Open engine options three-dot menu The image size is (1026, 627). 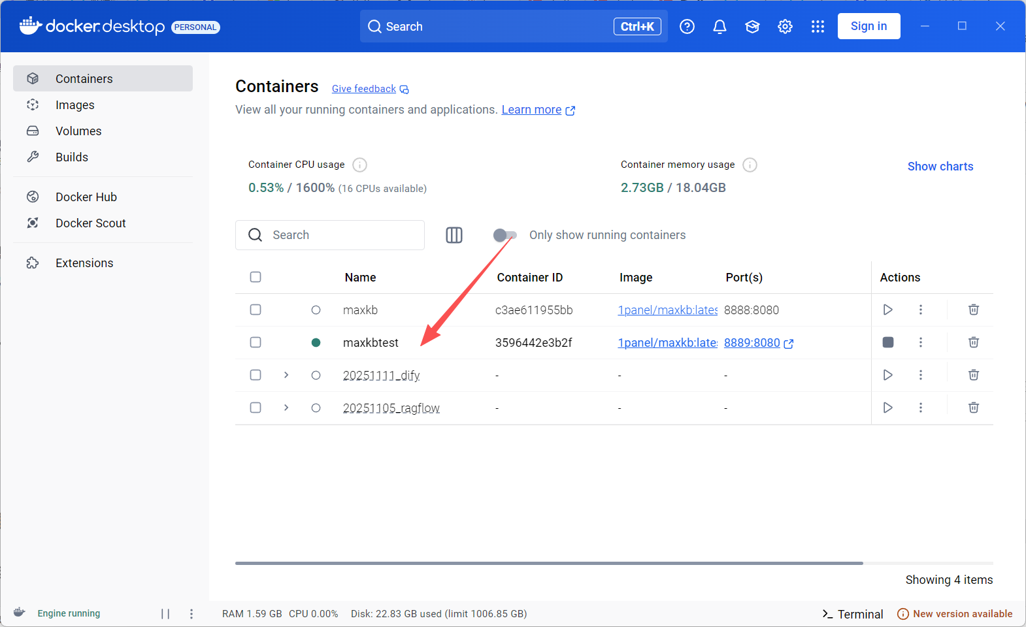click(x=191, y=614)
